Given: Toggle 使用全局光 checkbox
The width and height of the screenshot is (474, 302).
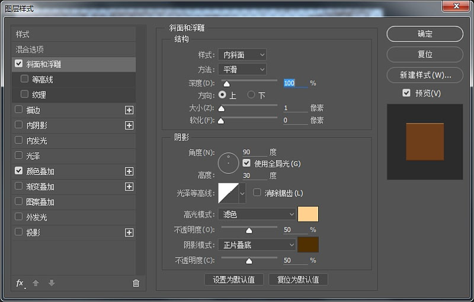Looking at the screenshot, I should click(x=246, y=163).
